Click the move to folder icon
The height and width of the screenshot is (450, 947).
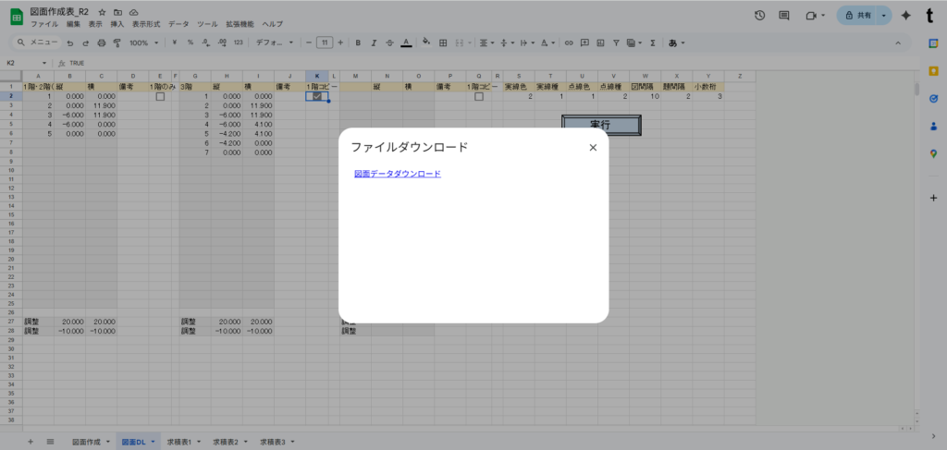118,12
